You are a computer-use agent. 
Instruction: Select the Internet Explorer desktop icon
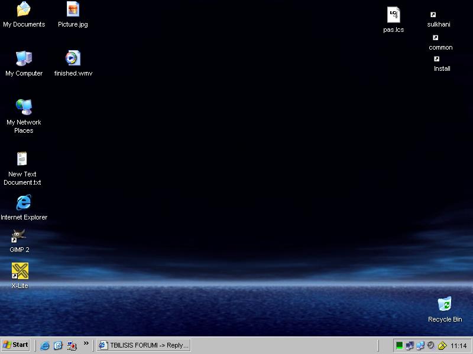click(x=24, y=202)
